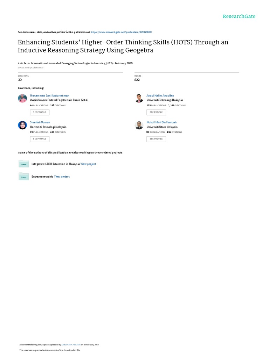Click the ResearchGate logo
This screenshot has height=358, width=269.
coord(239,16)
